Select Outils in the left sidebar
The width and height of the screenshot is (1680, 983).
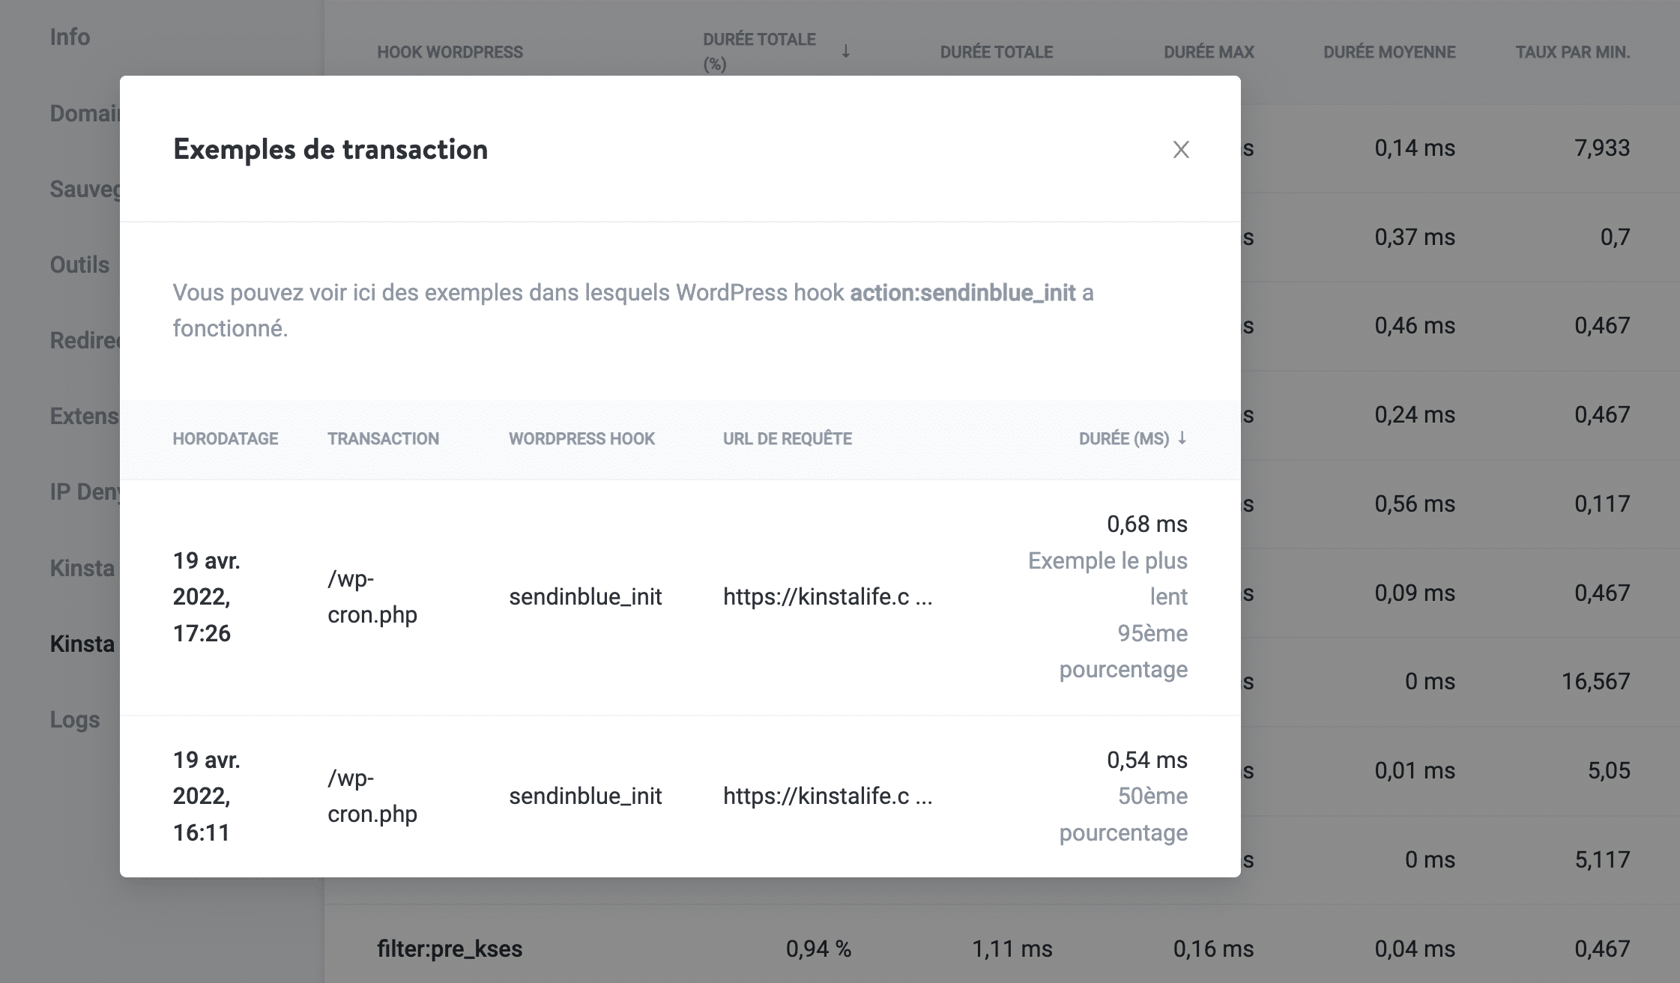pyautogui.click(x=78, y=264)
